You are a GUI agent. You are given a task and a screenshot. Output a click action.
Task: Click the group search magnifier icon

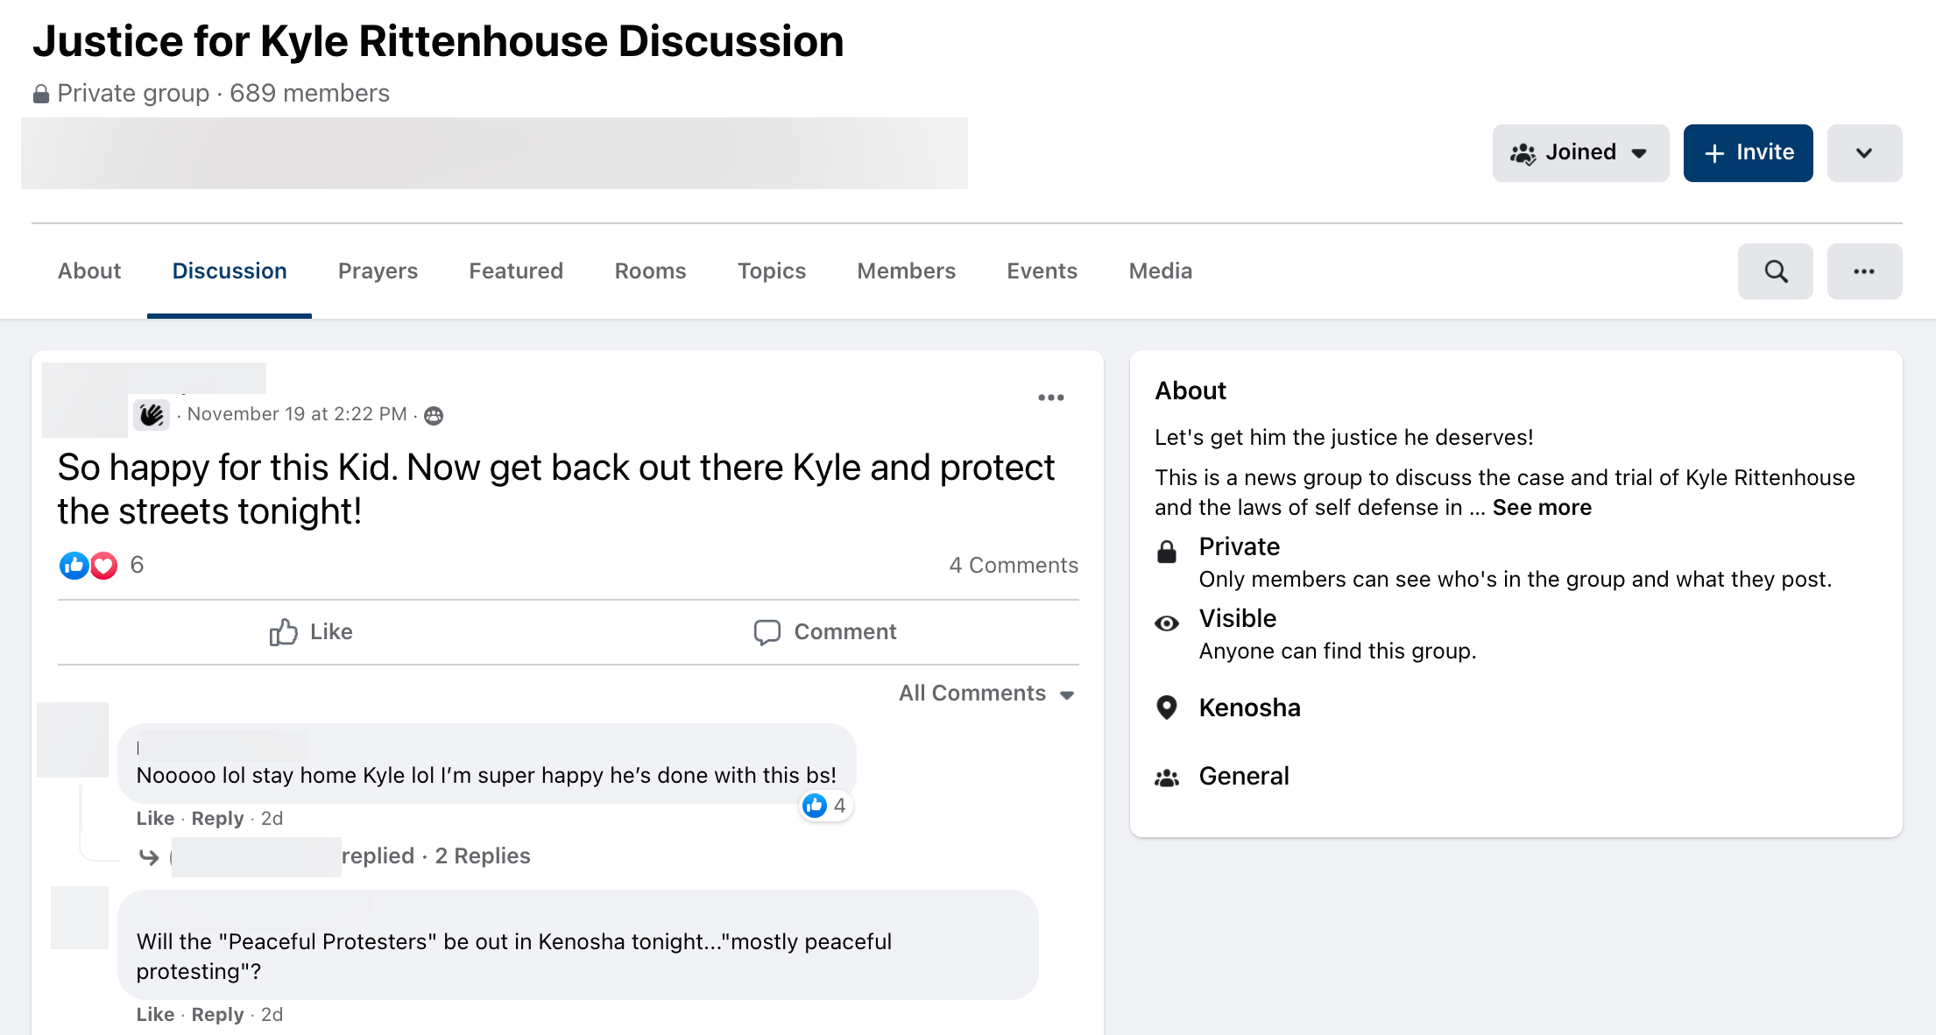click(x=1775, y=271)
